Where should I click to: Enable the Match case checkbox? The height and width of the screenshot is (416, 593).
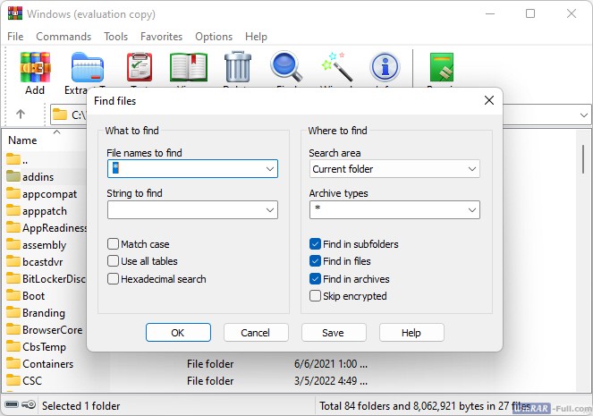point(114,244)
